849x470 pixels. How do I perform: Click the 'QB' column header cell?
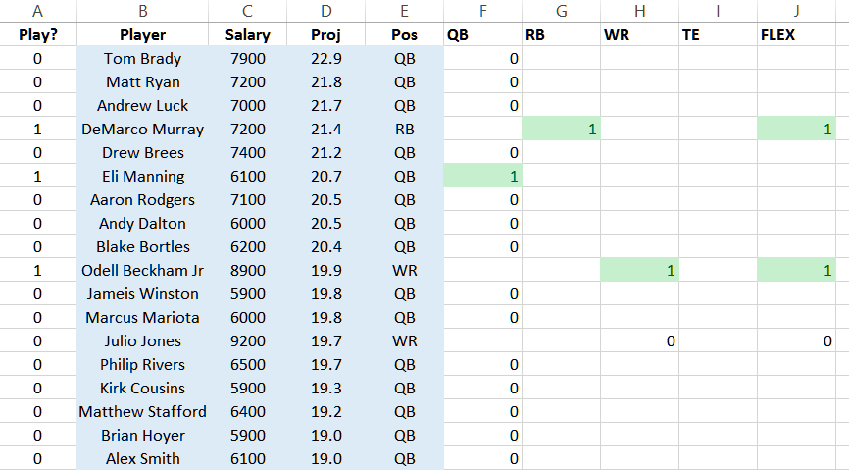(x=483, y=34)
